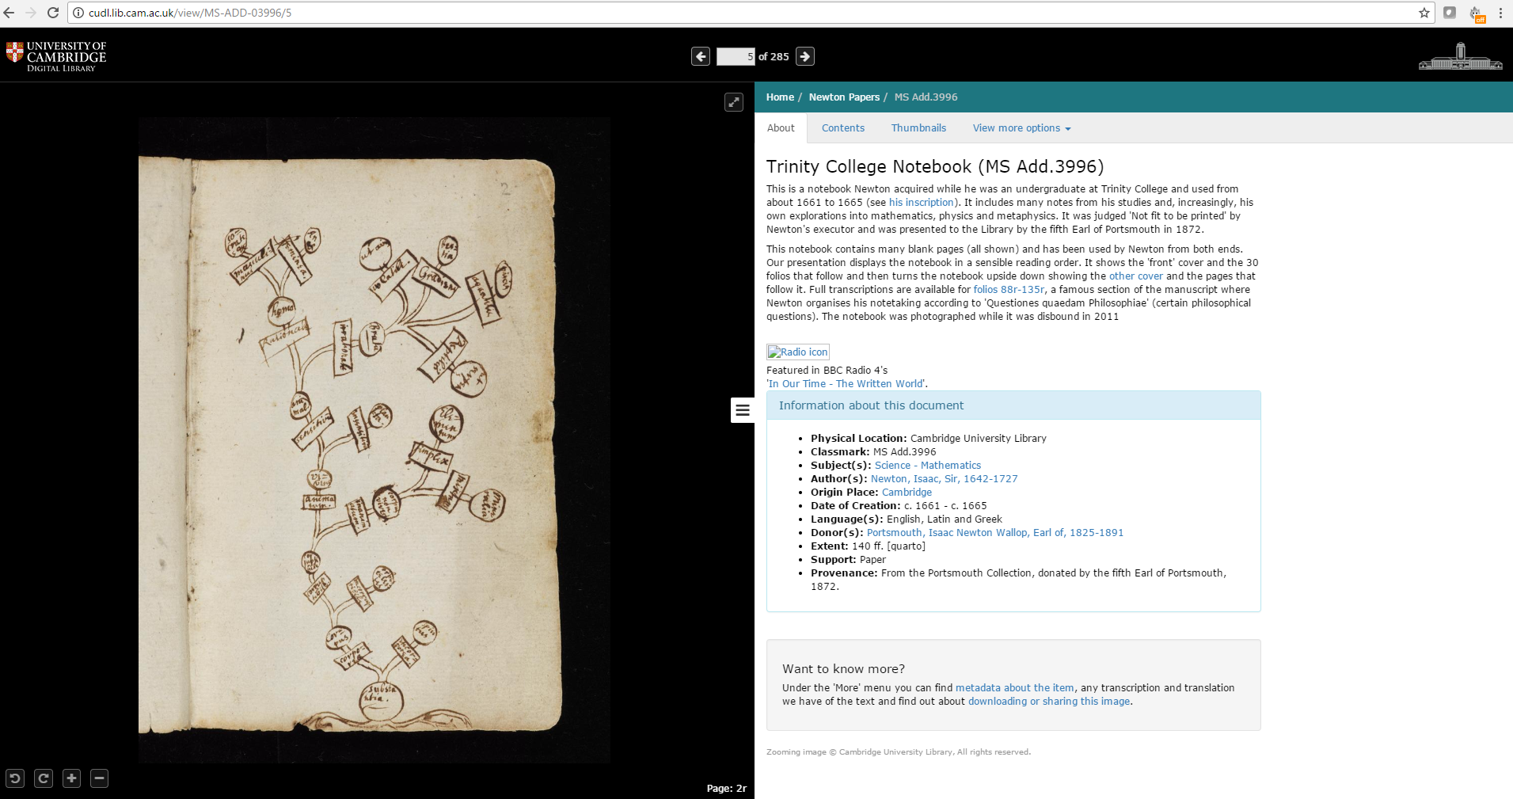1513x799 pixels.
Task: Click 'Support: Paper' entry
Action: [848, 560]
